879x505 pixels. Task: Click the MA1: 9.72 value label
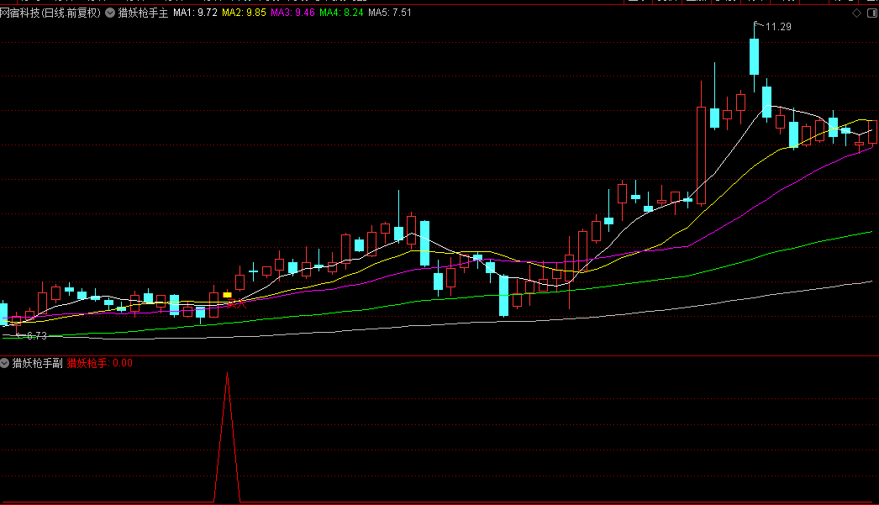click(195, 13)
